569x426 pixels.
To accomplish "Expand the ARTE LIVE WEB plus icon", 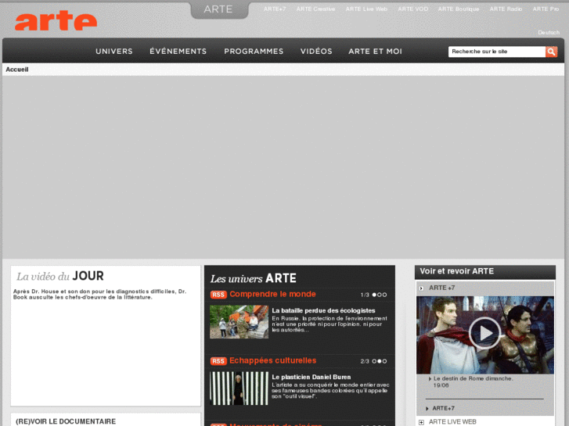I will [421, 422].
